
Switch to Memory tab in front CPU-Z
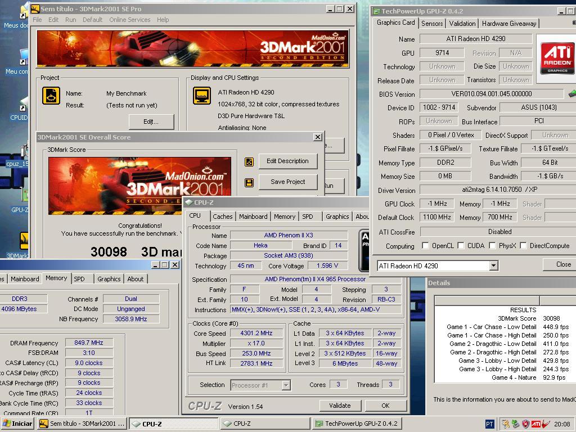[x=284, y=217]
